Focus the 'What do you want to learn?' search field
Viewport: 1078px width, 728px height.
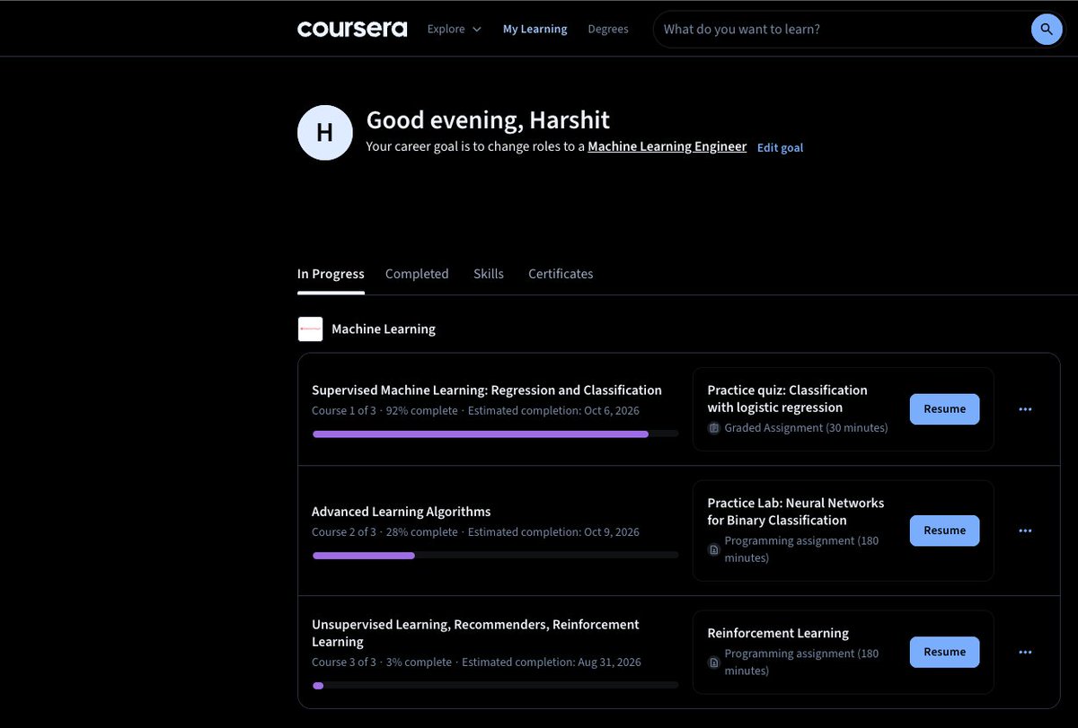pyautogui.click(x=844, y=29)
